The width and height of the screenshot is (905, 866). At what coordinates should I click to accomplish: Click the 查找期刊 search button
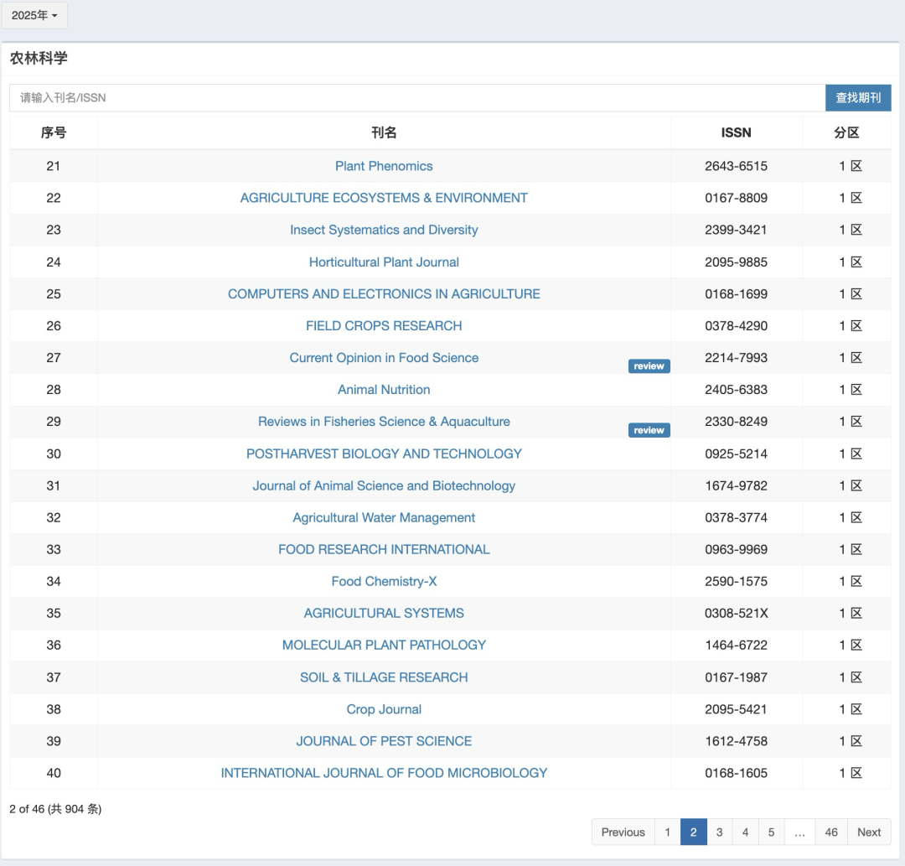(858, 97)
